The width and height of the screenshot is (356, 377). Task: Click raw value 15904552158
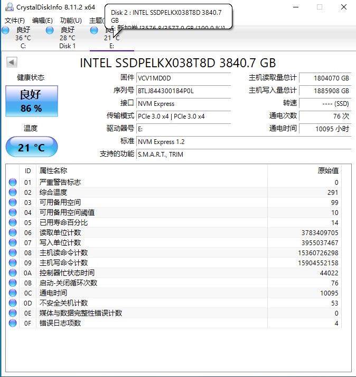318,263
